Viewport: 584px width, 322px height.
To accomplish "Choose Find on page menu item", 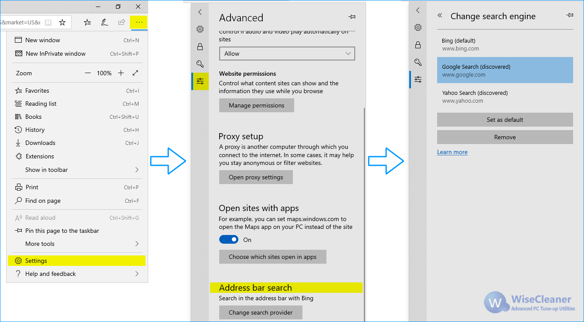I will coord(76,201).
